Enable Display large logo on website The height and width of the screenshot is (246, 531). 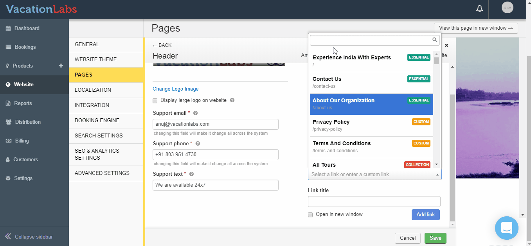155,101
